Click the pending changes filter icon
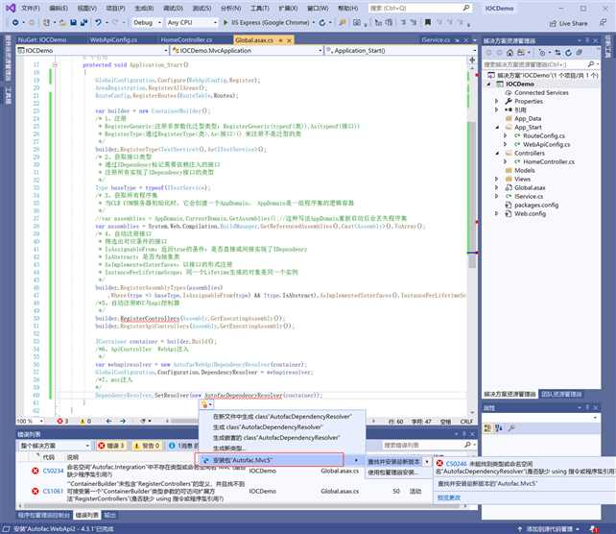Screen dimensions: 616x534 pyautogui.click(x=542, y=52)
